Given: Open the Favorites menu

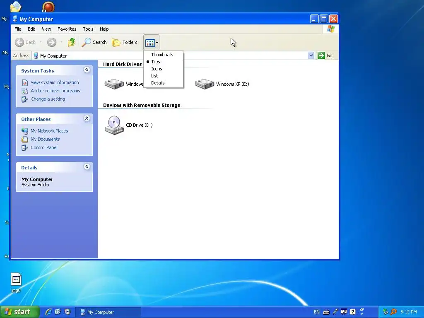Looking at the screenshot, I should (x=67, y=29).
